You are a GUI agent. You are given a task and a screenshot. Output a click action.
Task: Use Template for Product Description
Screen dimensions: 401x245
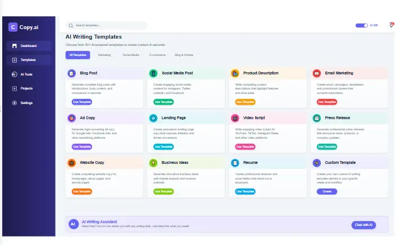[x=245, y=102]
